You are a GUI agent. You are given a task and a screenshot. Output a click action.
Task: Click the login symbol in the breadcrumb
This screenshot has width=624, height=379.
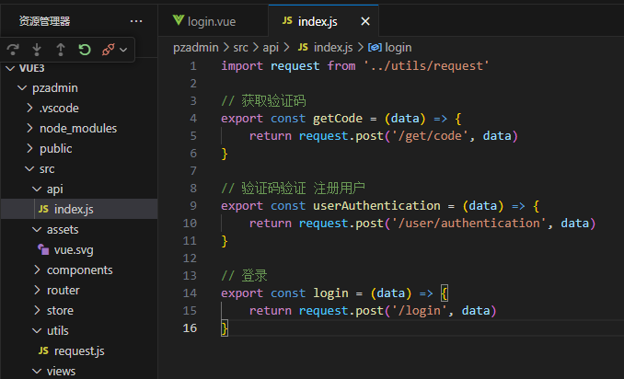(399, 48)
